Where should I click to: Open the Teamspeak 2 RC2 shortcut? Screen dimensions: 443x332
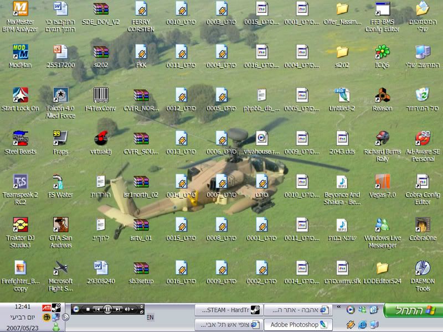pyautogui.click(x=20, y=181)
